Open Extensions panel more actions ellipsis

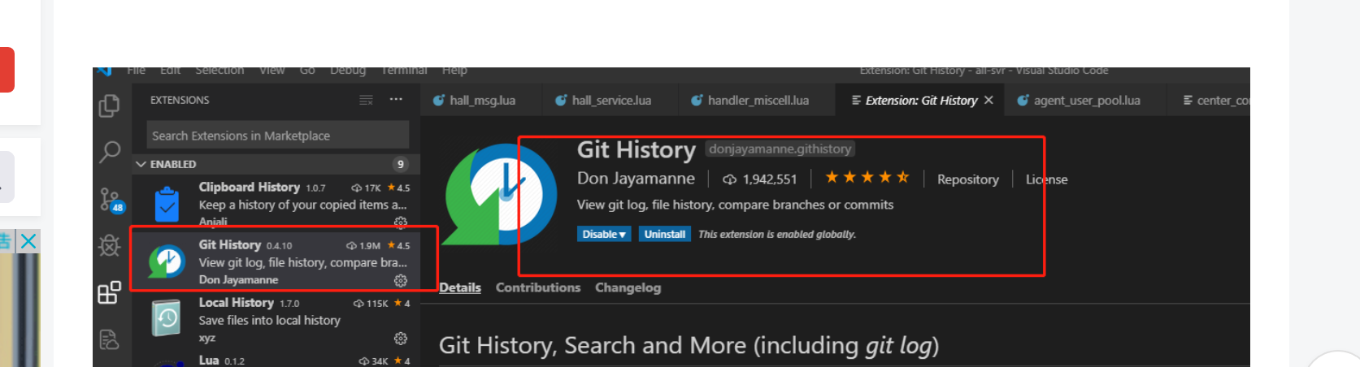tap(396, 99)
